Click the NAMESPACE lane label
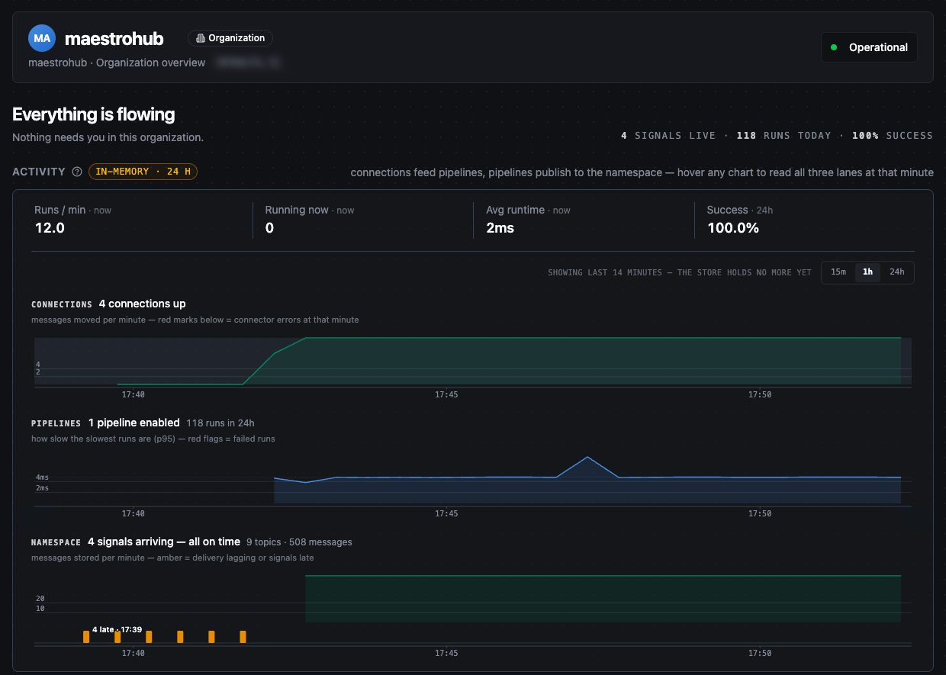Image resolution: width=946 pixels, height=675 pixels. click(56, 542)
